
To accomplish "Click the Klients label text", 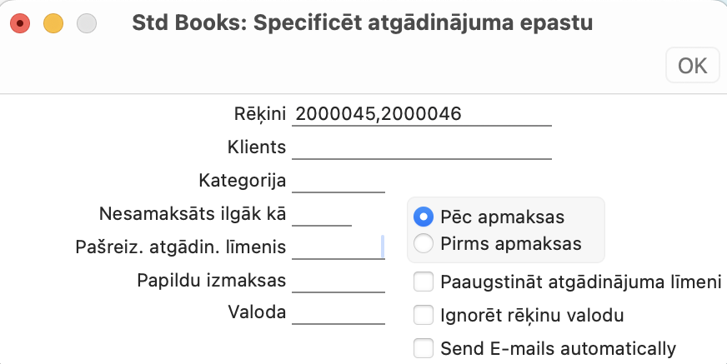I will click(x=256, y=147).
